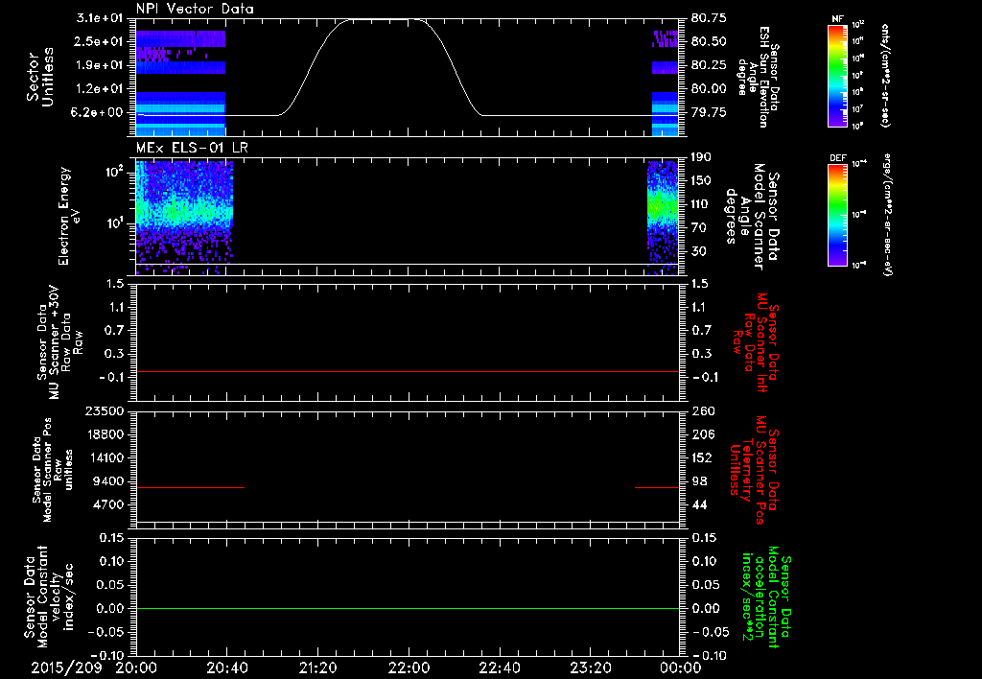982x679 pixels.
Task: Click the "00:00" time tick label
Action: [x=681, y=668]
